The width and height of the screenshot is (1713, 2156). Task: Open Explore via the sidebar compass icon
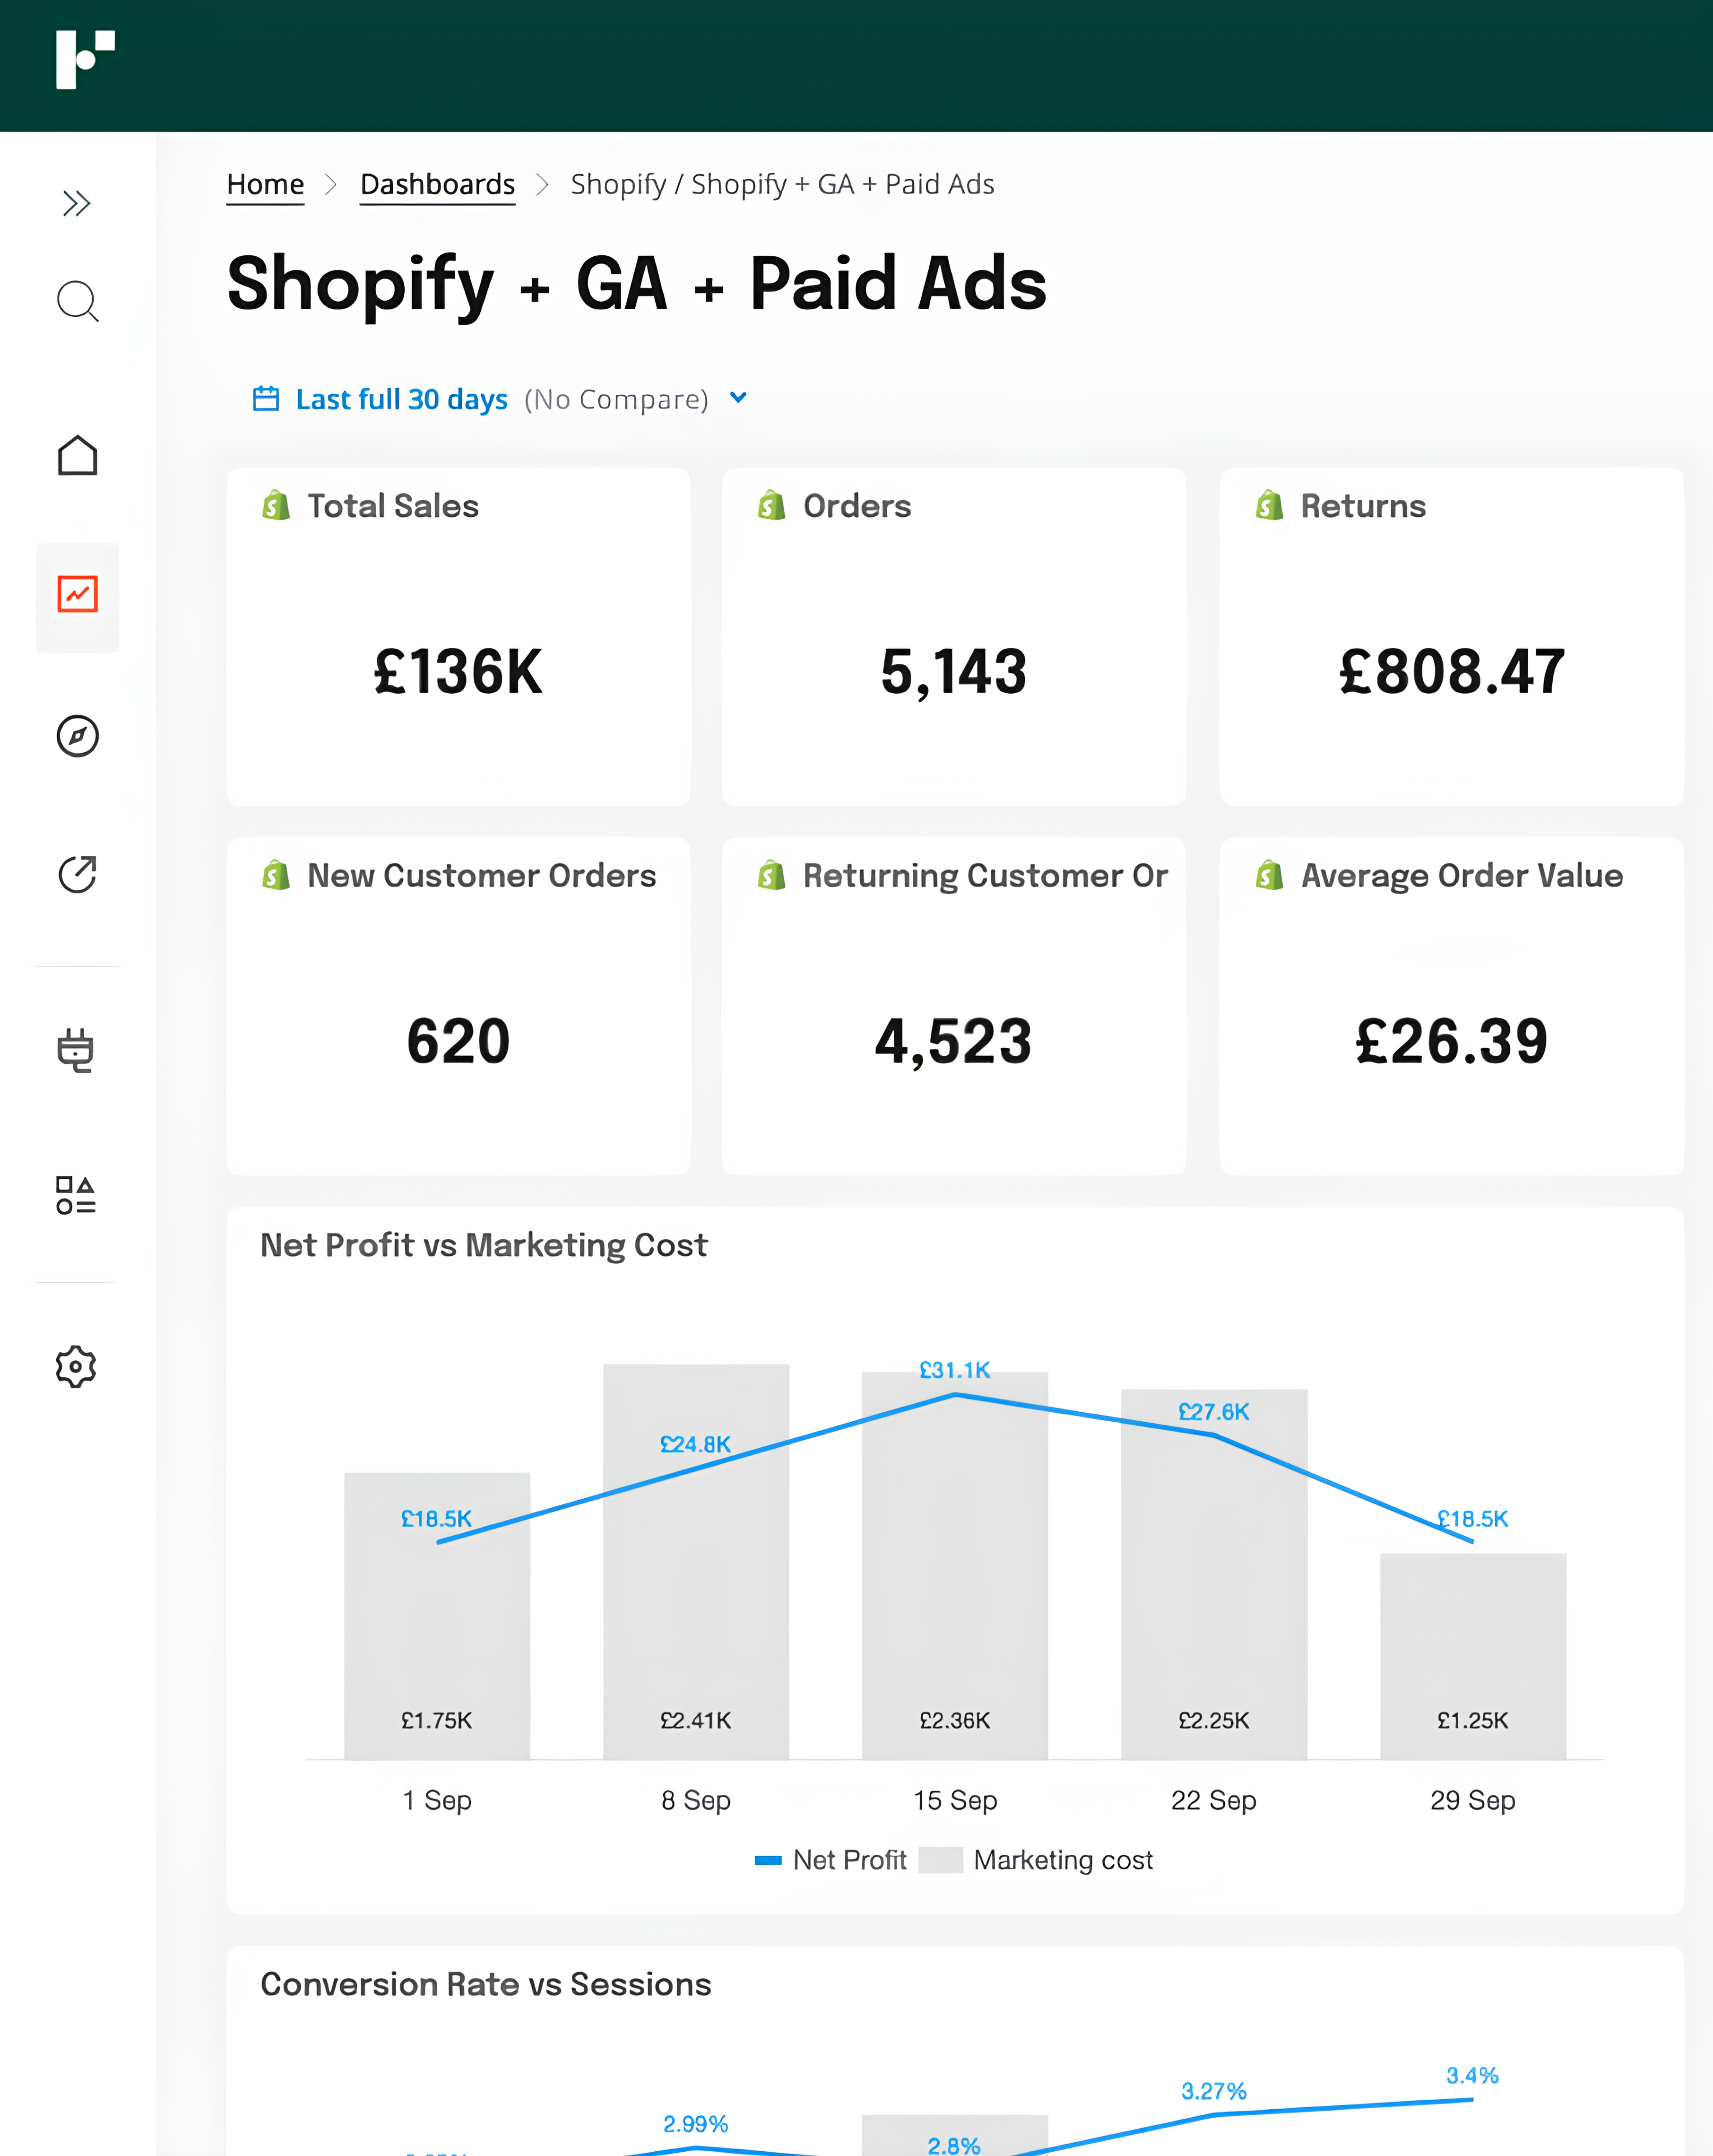77,736
